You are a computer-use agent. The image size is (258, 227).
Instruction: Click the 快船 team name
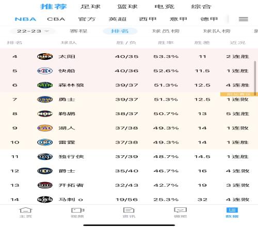[67, 71]
